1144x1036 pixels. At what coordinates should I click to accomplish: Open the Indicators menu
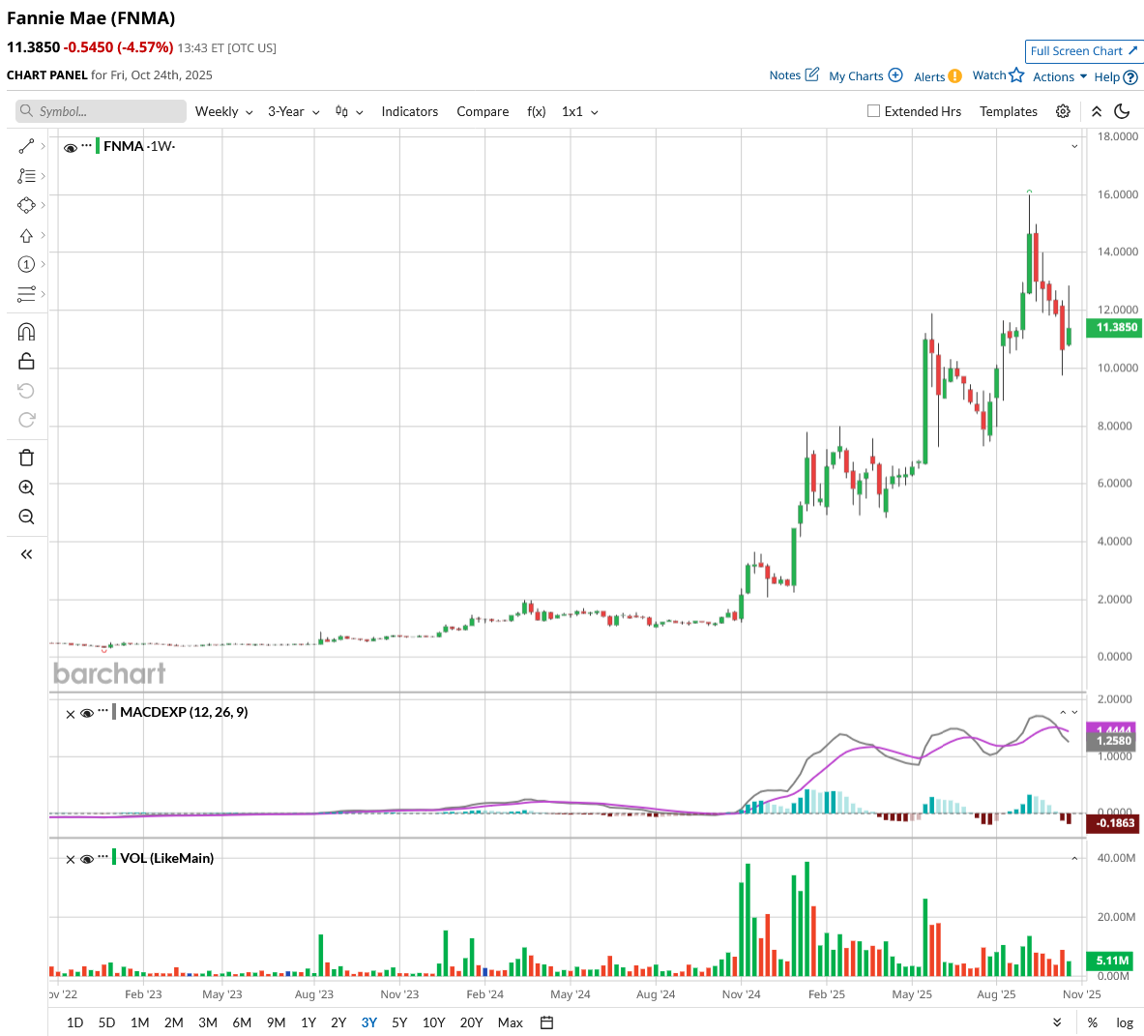(x=409, y=111)
